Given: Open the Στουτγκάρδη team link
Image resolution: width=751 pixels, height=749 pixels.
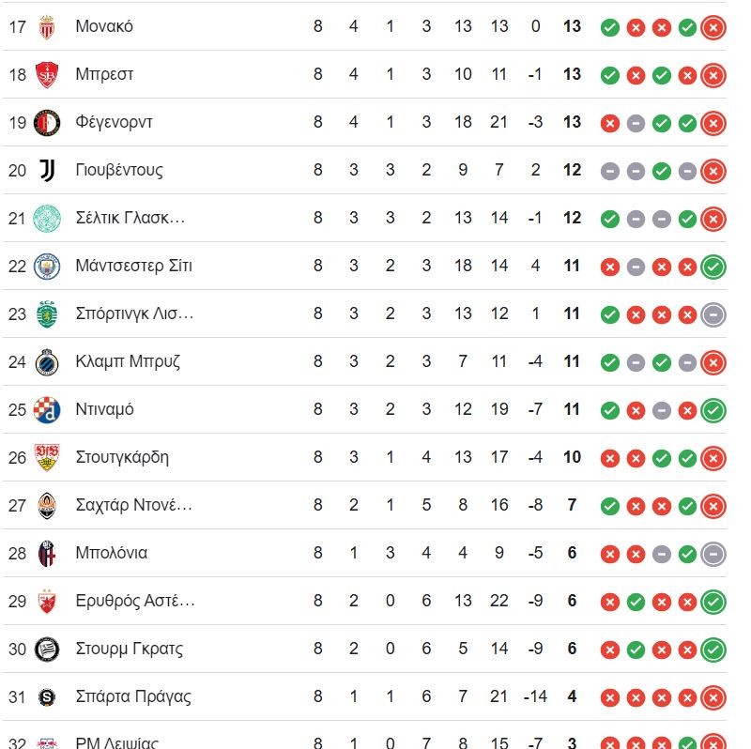Looking at the screenshot, I should click(122, 458).
